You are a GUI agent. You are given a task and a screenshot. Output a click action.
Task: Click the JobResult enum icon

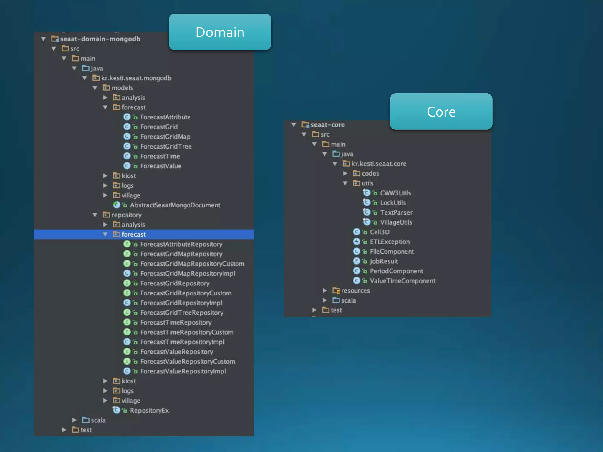point(357,261)
